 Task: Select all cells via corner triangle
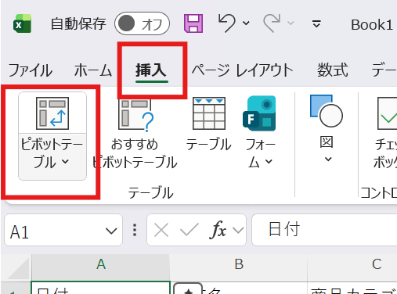click(x=17, y=267)
